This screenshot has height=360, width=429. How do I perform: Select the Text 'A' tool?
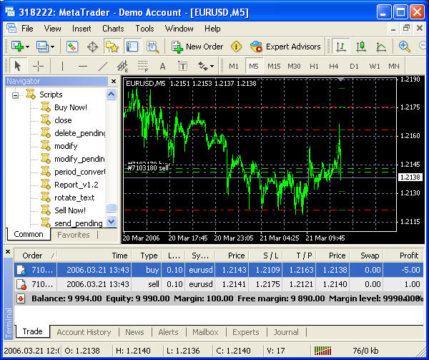click(162, 67)
